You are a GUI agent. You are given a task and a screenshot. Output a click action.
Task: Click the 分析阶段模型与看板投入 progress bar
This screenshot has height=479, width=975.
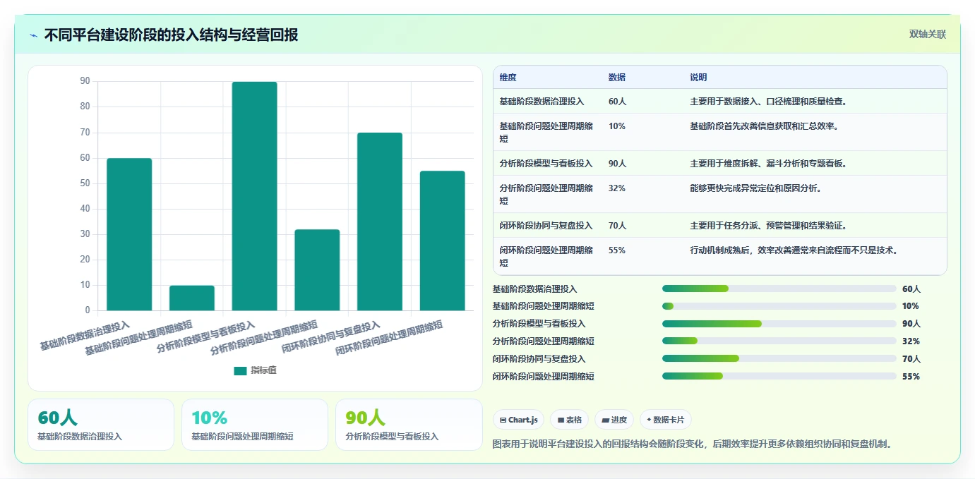(x=779, y=324)
